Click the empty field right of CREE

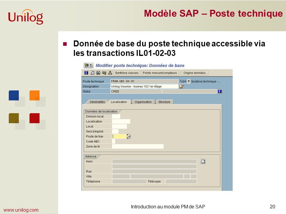tap(189, 91)
